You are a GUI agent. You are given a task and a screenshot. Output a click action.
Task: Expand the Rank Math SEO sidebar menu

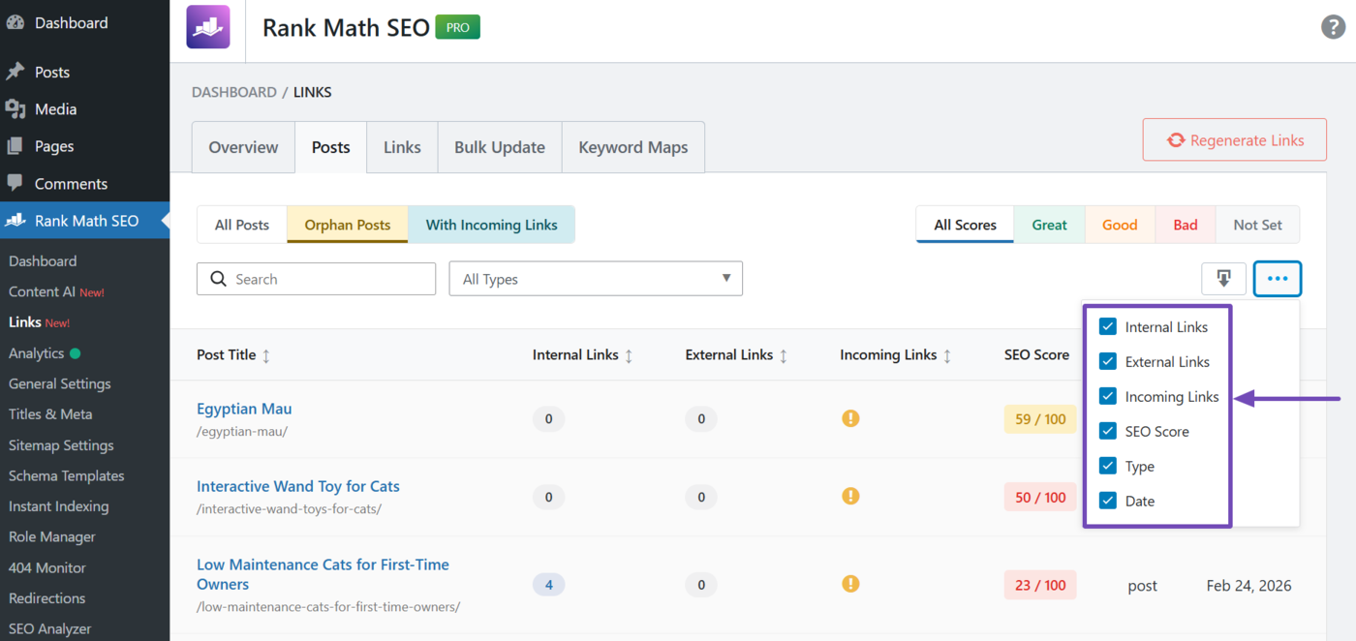tap(85, 221)
